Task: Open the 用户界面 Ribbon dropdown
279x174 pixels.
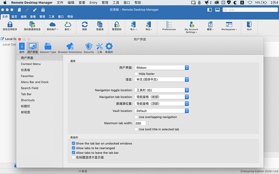Action: click(161, 68)
